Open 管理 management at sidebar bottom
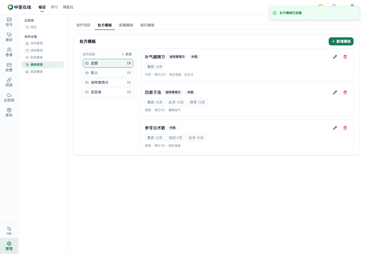 coord(9,246)
